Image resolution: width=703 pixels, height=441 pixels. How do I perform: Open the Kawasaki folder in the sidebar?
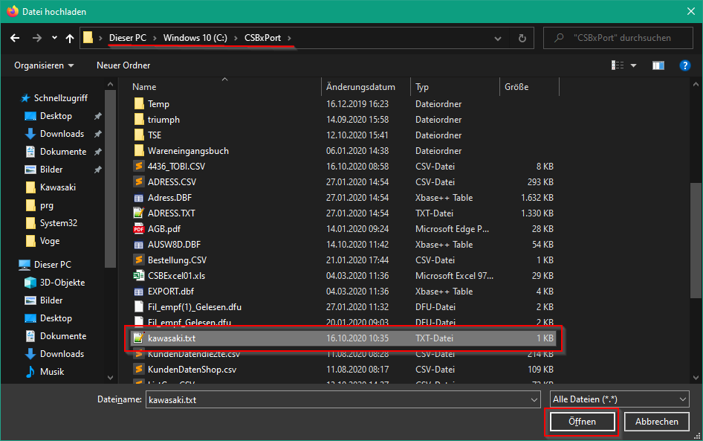click(57, 187)
